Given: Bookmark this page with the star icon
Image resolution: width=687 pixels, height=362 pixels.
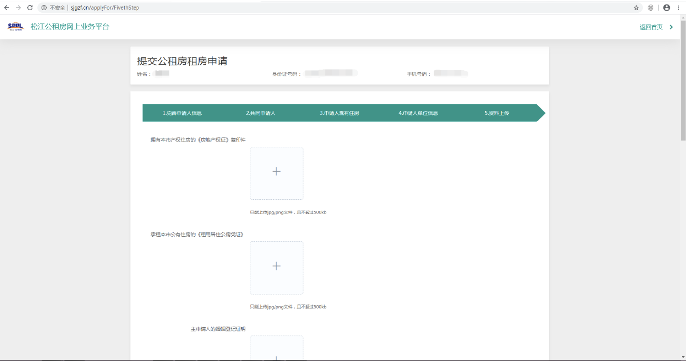Looking at the screenshot, I should pyautogui.click(x=636, y=8).
